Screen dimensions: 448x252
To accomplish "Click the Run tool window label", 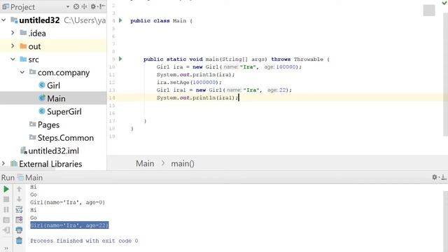I will point(8,177).
